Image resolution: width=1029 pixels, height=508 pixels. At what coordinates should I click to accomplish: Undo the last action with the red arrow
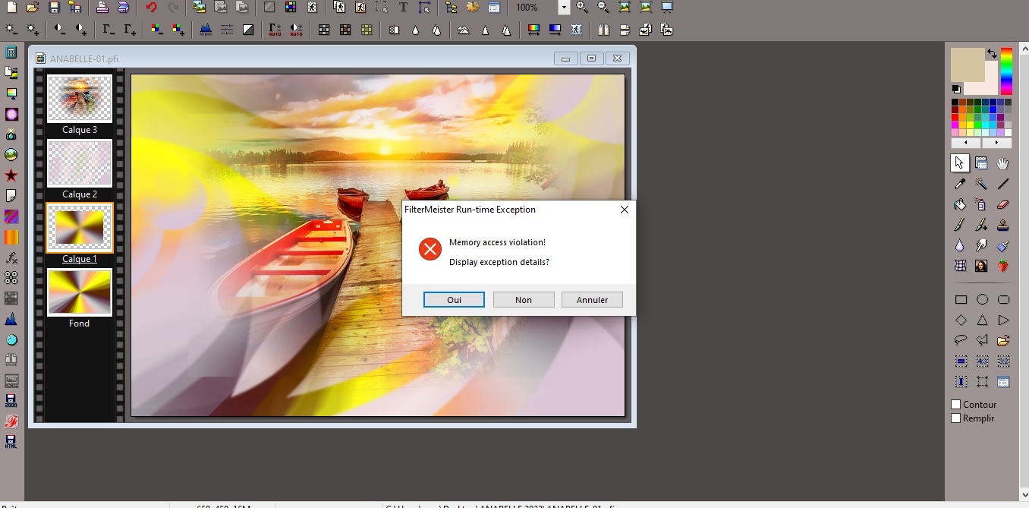(x=152, y=8)
